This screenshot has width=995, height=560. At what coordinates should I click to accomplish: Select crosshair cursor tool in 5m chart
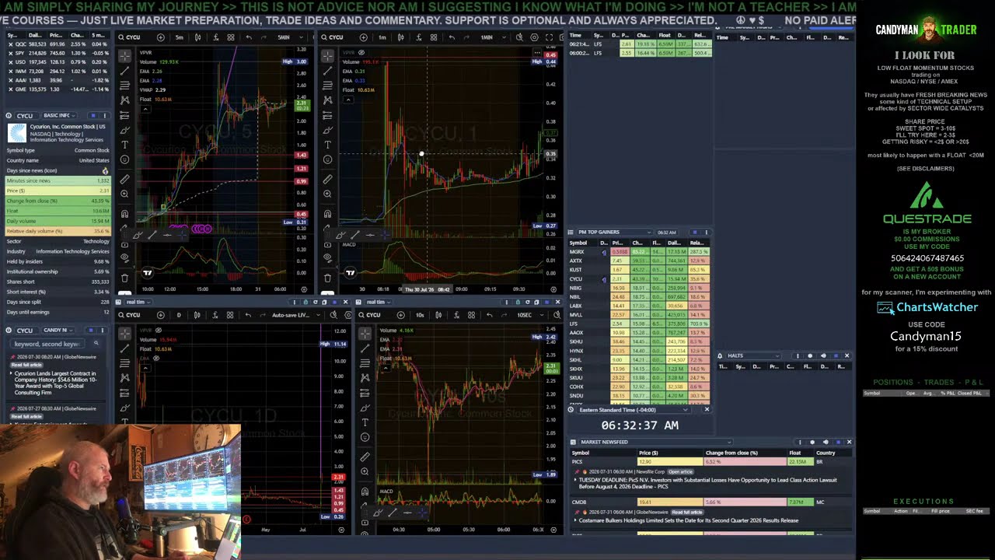[124, 56]
